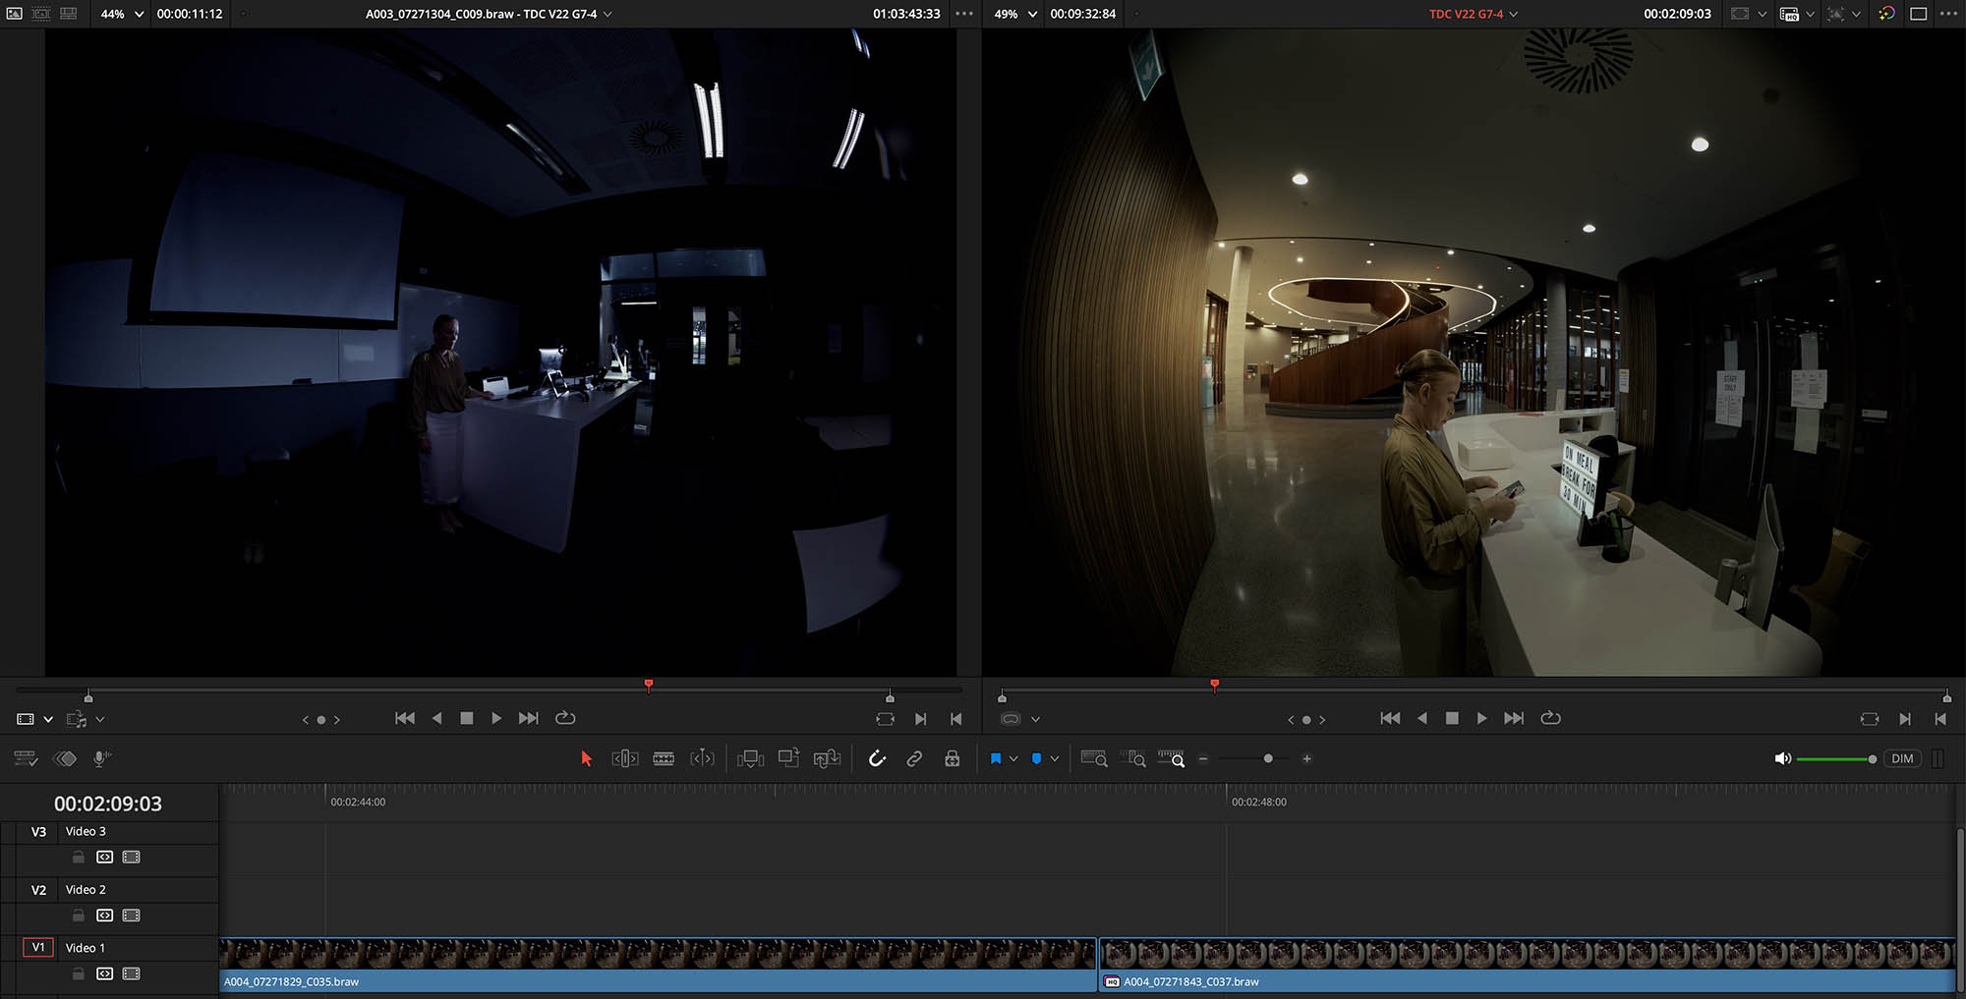
Task: Open the source viewer three-dot options menu
Action: (964, 14)
